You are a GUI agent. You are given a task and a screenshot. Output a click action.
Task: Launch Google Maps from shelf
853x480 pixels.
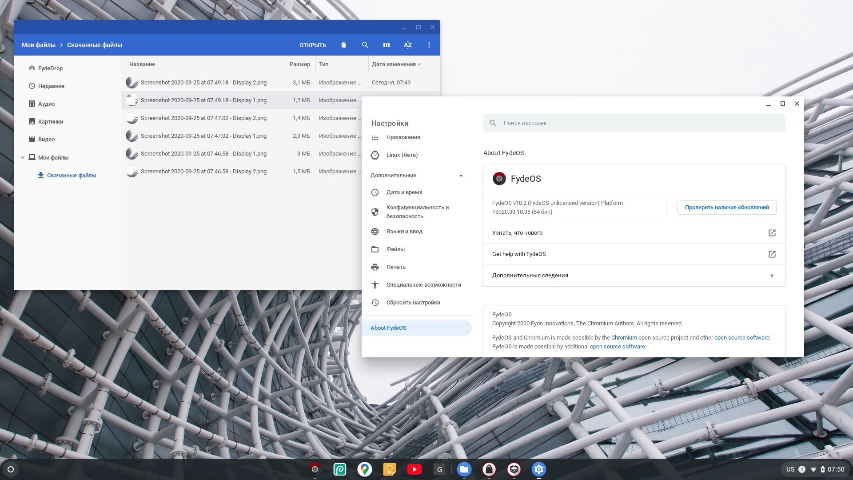pos(365,469)
